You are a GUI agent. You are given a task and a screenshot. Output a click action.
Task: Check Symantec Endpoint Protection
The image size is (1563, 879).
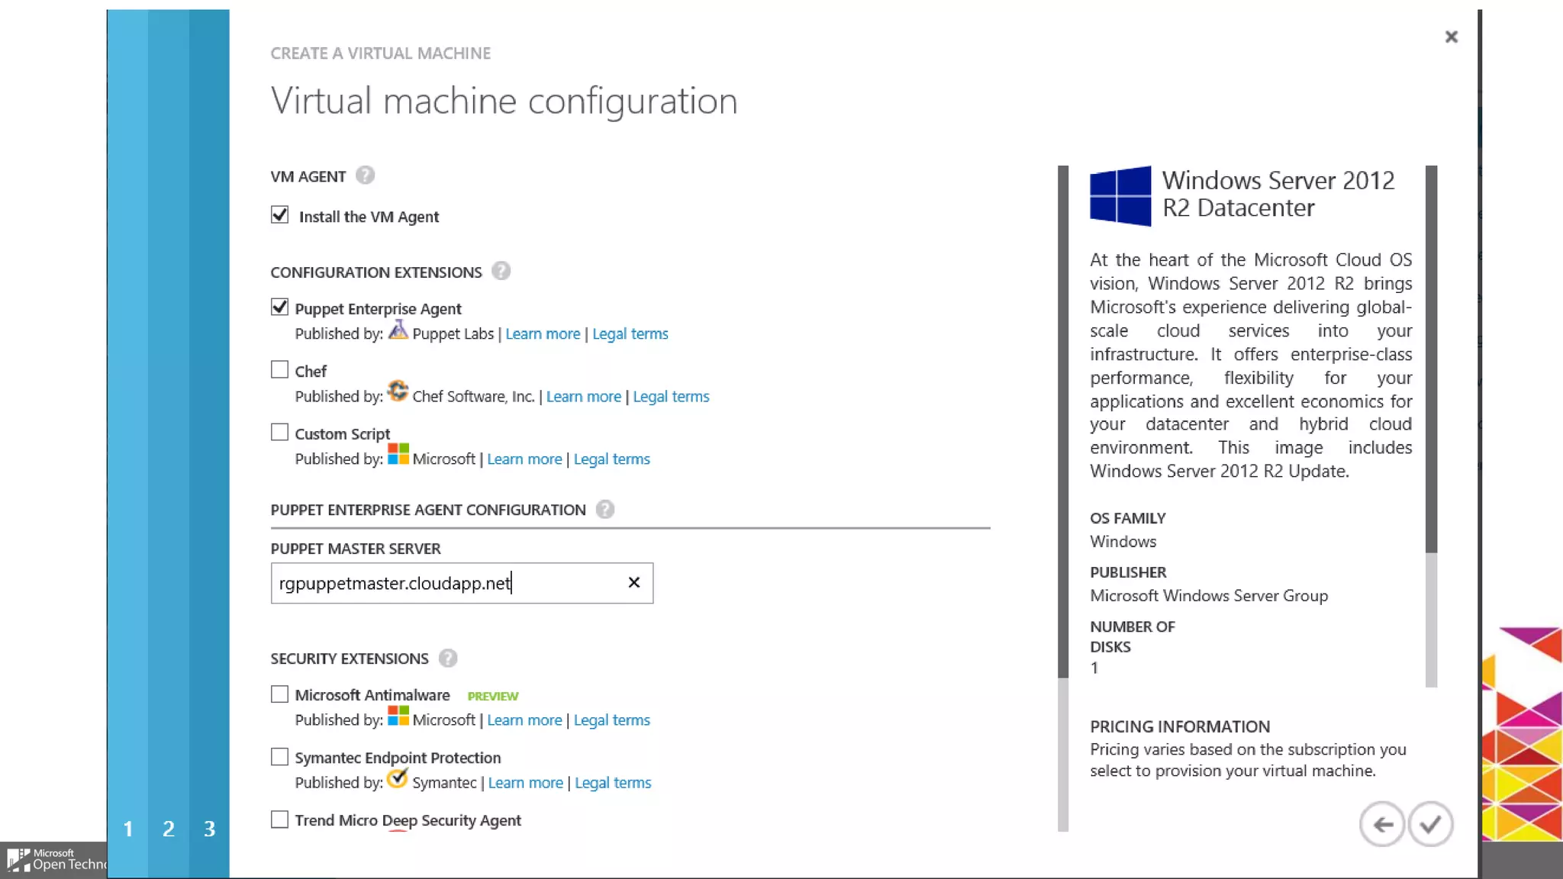tap(279, 757)
